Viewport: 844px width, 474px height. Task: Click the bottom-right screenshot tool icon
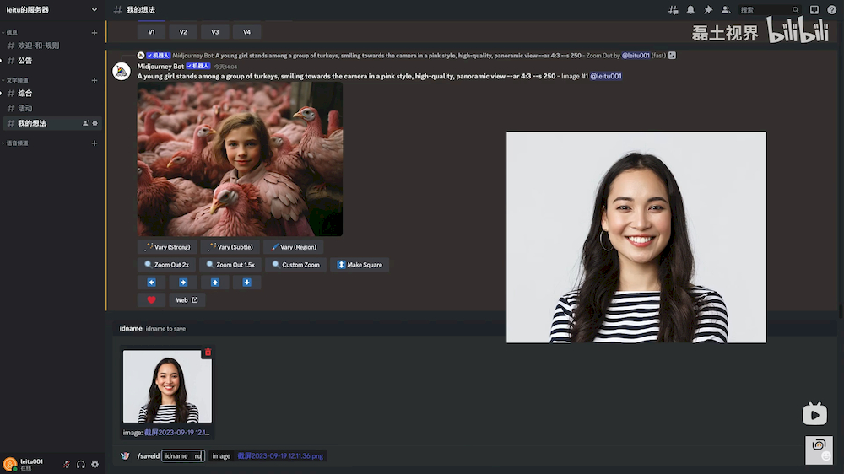(819, 450)
